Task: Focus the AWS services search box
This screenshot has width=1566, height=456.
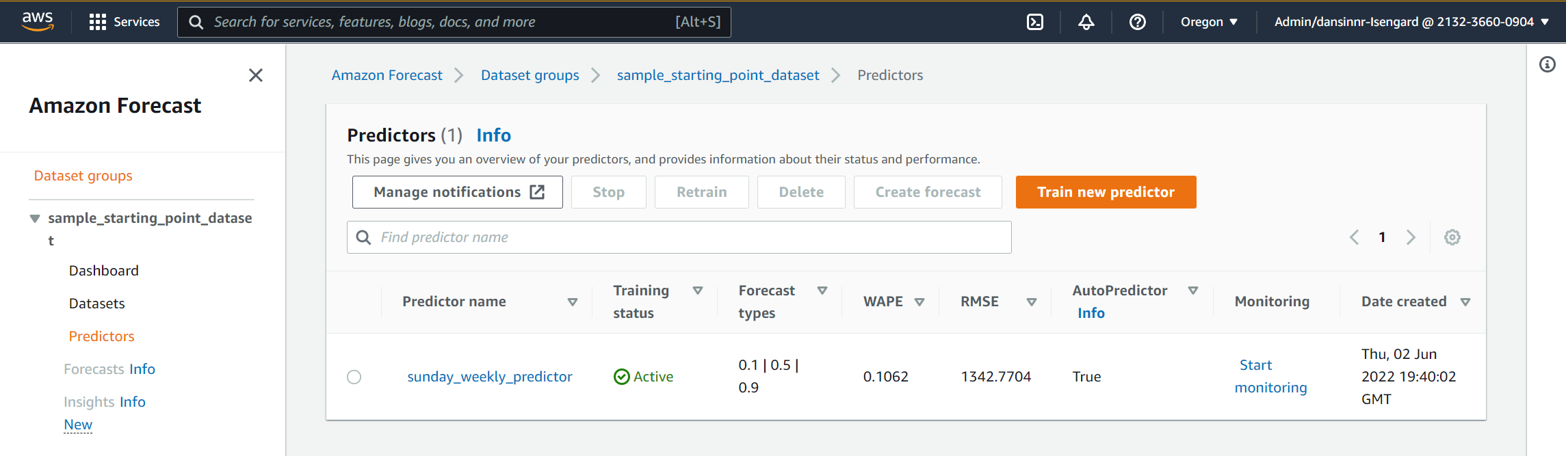Action: [454, 22]
